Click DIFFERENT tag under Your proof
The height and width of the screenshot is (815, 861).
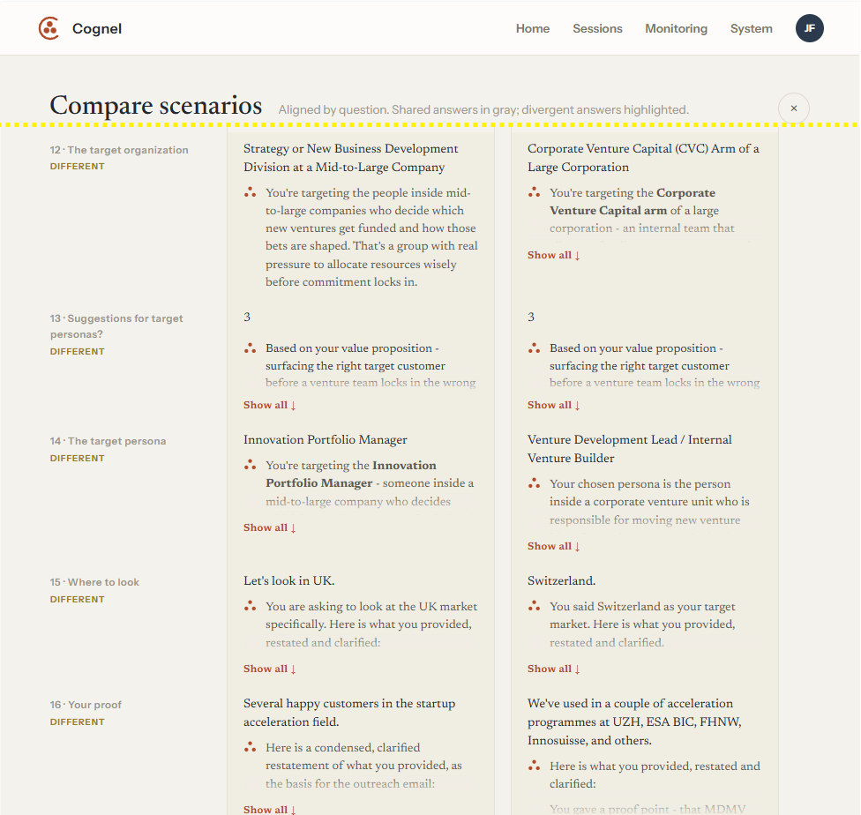tap(78, 722)
